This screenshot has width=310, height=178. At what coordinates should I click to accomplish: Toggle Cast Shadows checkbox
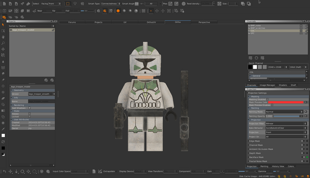tap(29, 108)
